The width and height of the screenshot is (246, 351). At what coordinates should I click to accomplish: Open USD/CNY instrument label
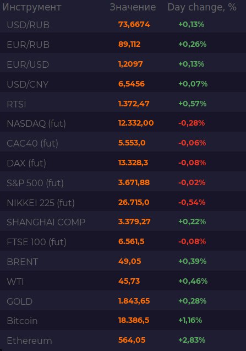pos(28,84)
